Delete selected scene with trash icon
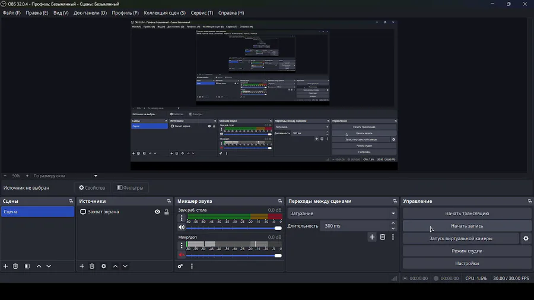This screenshot has height=300, width=534. [15, 266]
